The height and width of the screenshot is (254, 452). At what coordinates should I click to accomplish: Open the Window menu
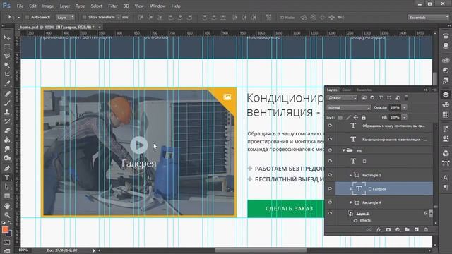(x=157, y=6)
